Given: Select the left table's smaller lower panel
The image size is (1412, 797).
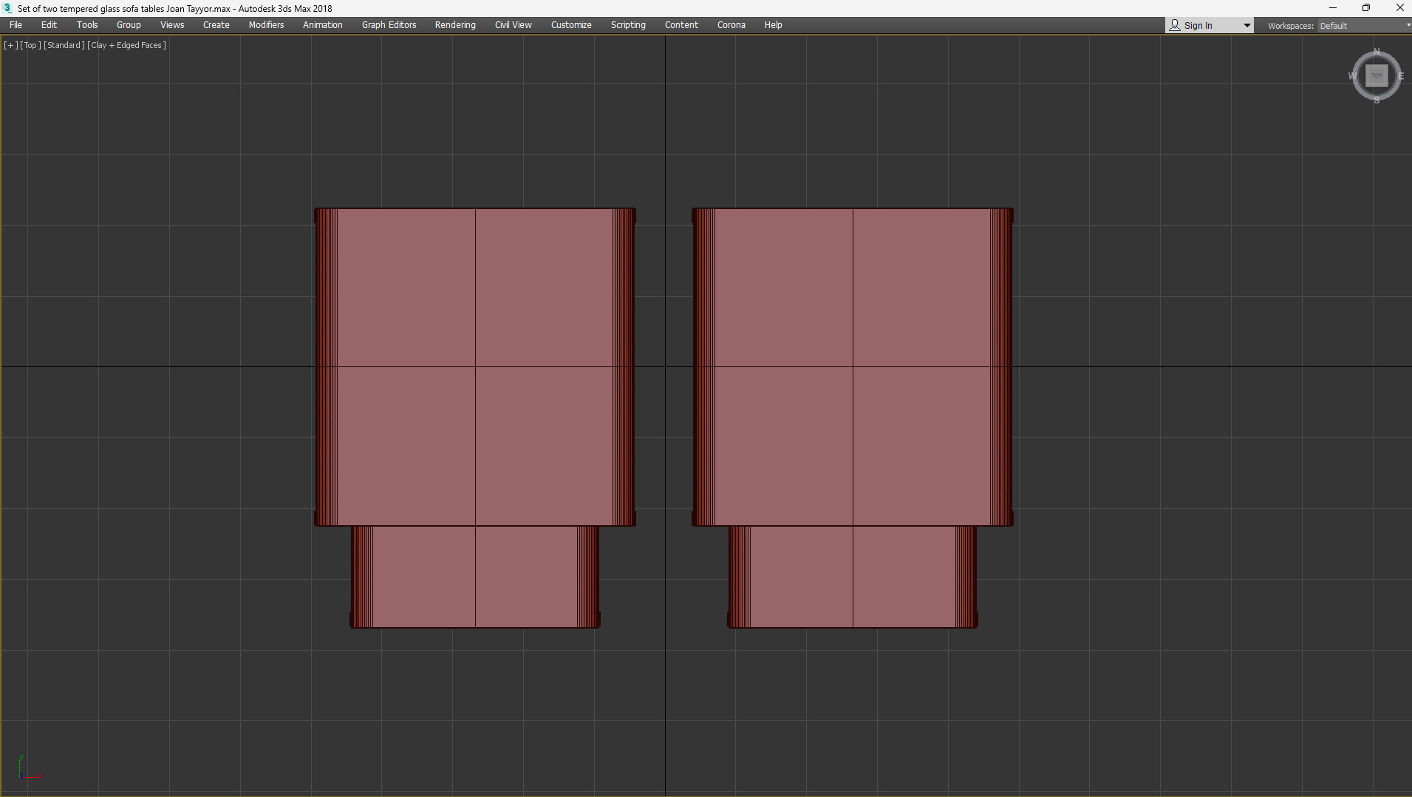Looking at the screenshot, I should [475, 577].
